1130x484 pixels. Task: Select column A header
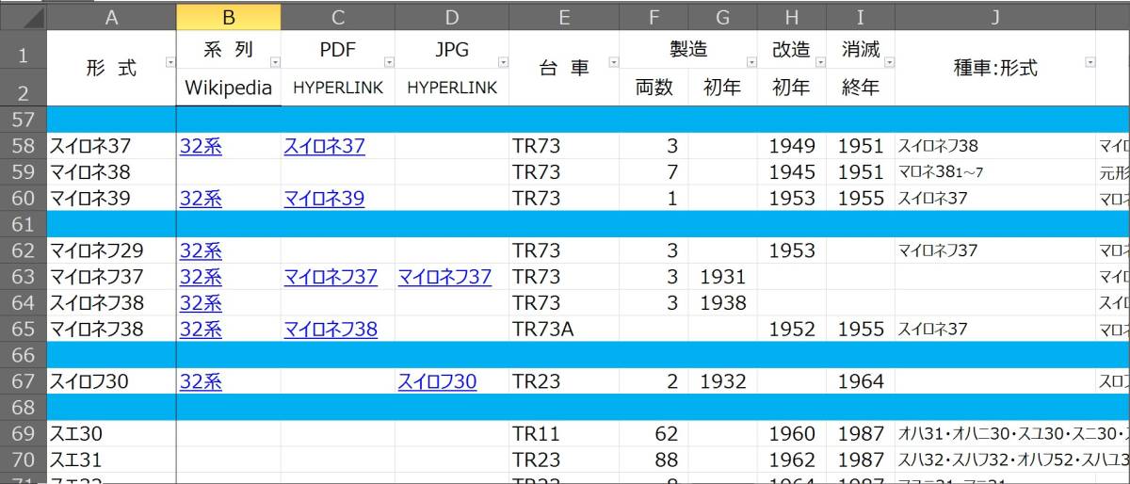coord(111,16)
